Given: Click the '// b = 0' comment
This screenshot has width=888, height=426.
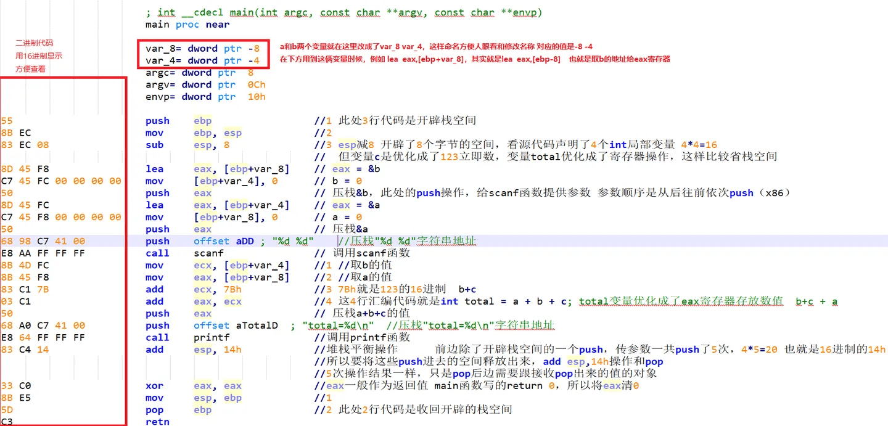Looking at the screenshot, I should 339,181.
